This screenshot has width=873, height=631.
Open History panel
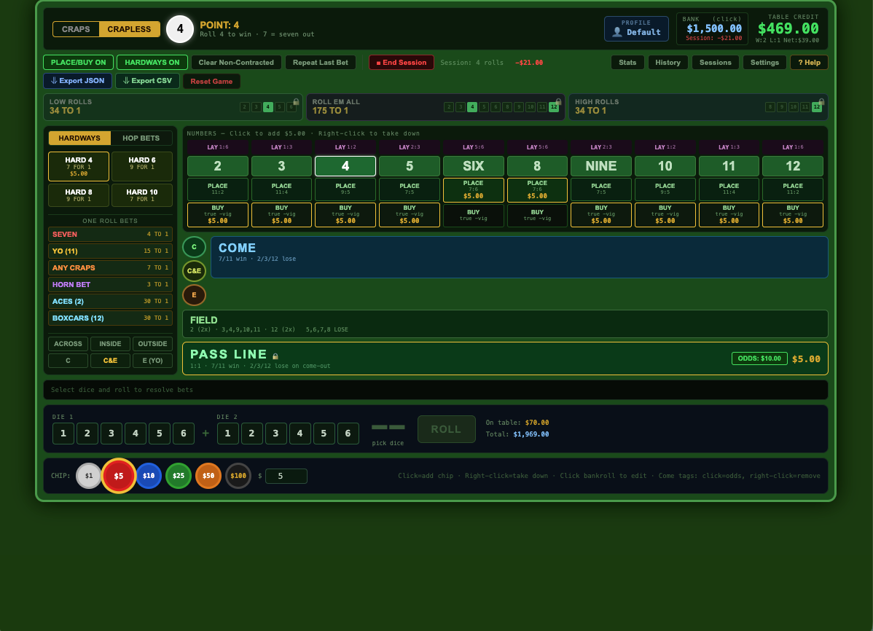tap(668, 63)
